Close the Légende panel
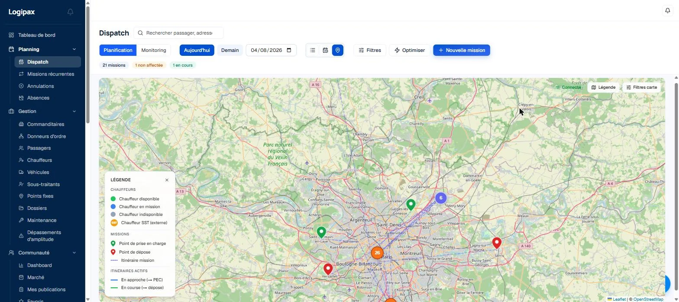Viewport: 679px width, 302px height. point(167,180)
